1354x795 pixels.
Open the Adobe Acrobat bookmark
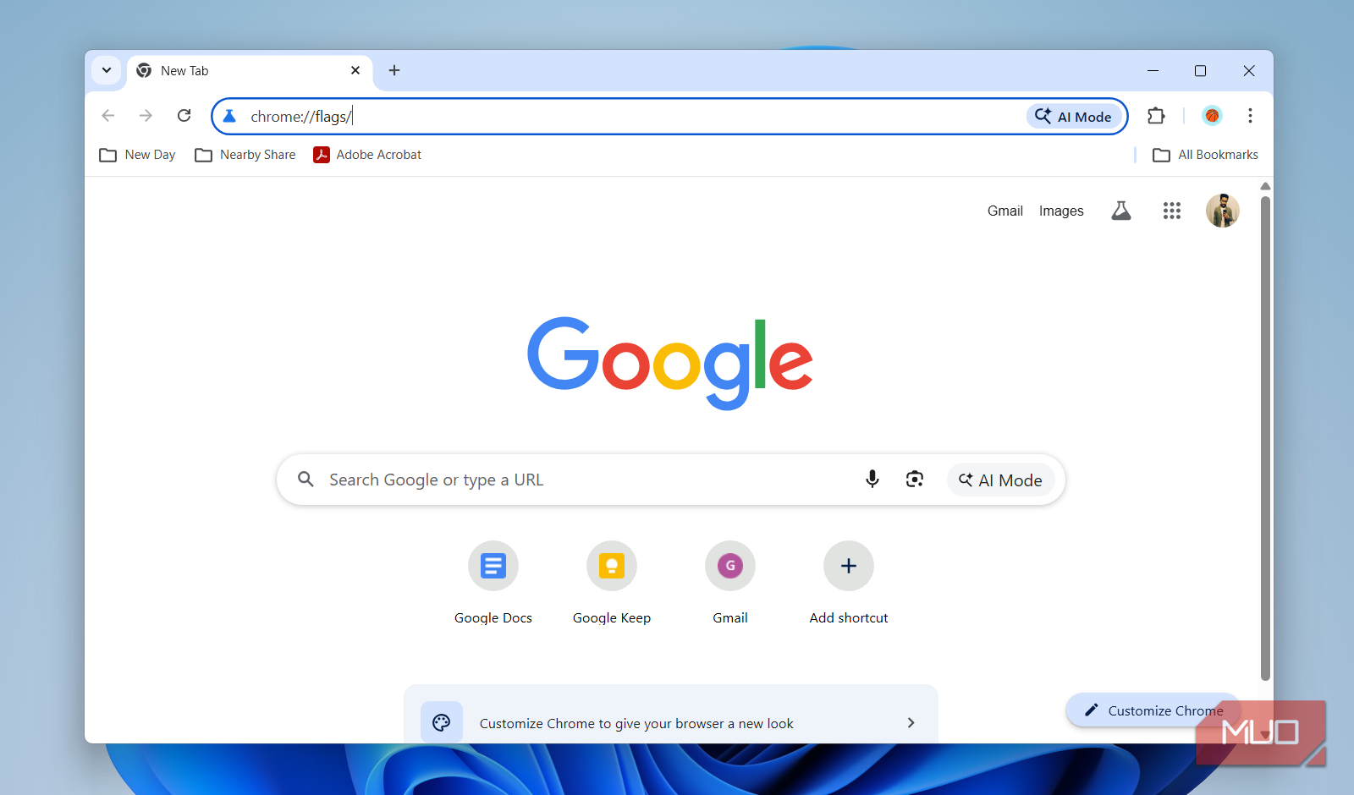pos(367,155)
